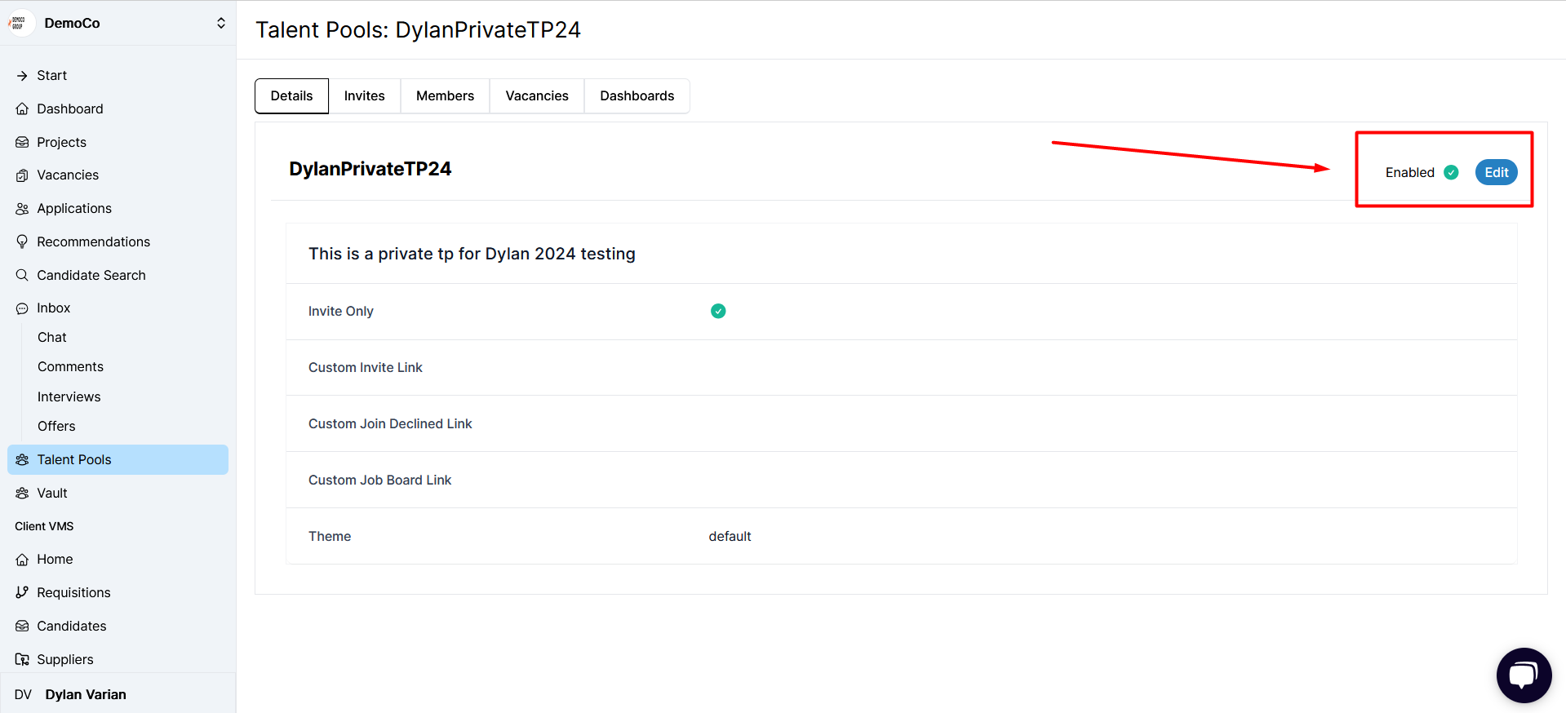Click the DemoCo organization name

coord(72,23)
